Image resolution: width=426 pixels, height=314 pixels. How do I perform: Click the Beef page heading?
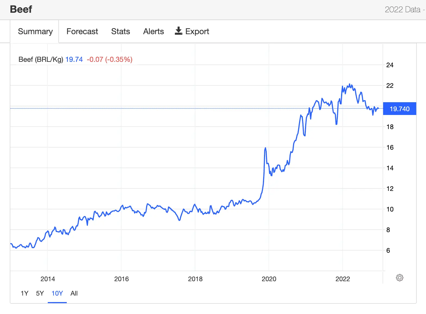point(21,9)
